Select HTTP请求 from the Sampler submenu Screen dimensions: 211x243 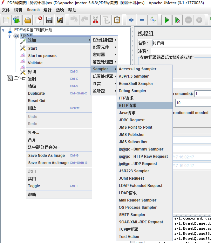coord(127,106)
